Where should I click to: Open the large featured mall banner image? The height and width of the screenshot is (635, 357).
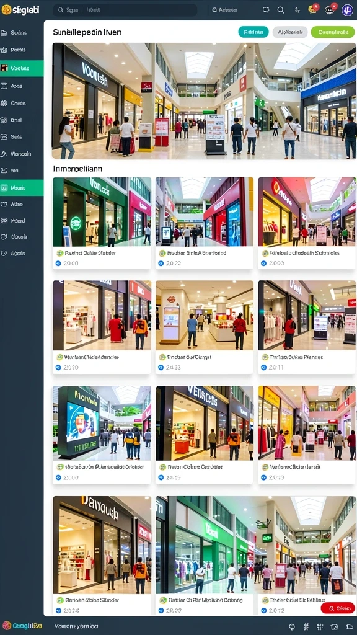pyautogui.click(x=204, y=101)
